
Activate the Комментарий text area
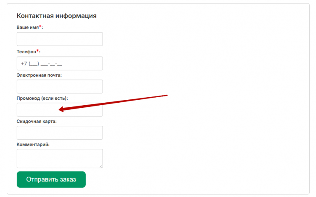[x=60, y=158]
